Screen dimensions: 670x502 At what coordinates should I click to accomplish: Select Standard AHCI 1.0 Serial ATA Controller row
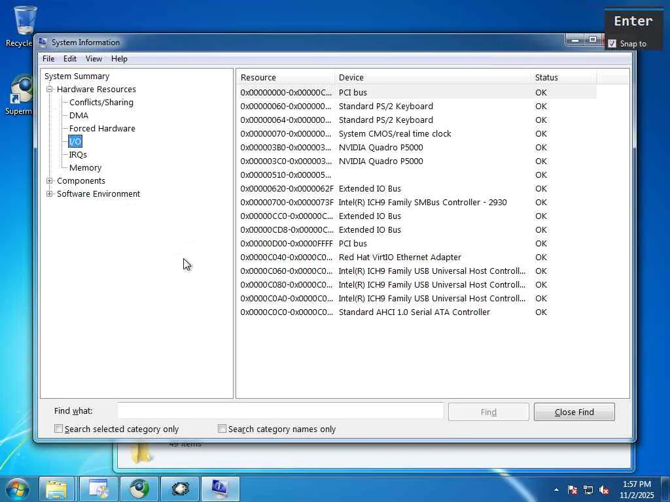pyautogui.click(x=417, y=312)
